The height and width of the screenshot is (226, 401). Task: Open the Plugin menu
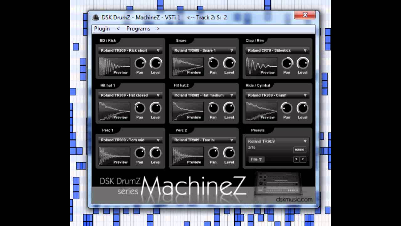102,29
